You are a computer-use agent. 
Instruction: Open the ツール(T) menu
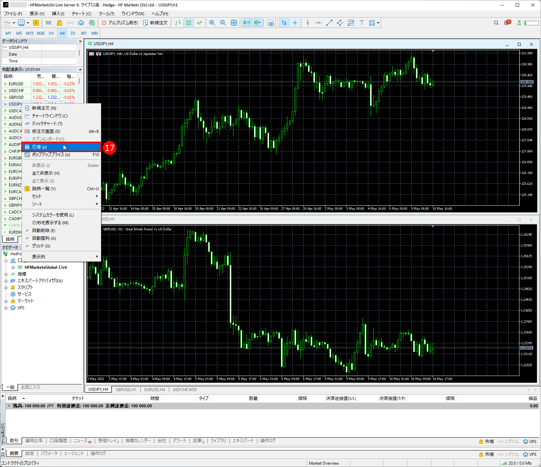106,13
